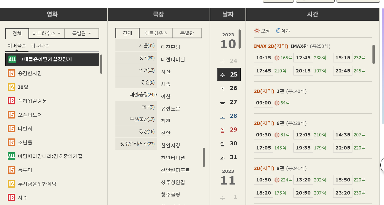Click the 18 rating badge beside 시수

12,198
